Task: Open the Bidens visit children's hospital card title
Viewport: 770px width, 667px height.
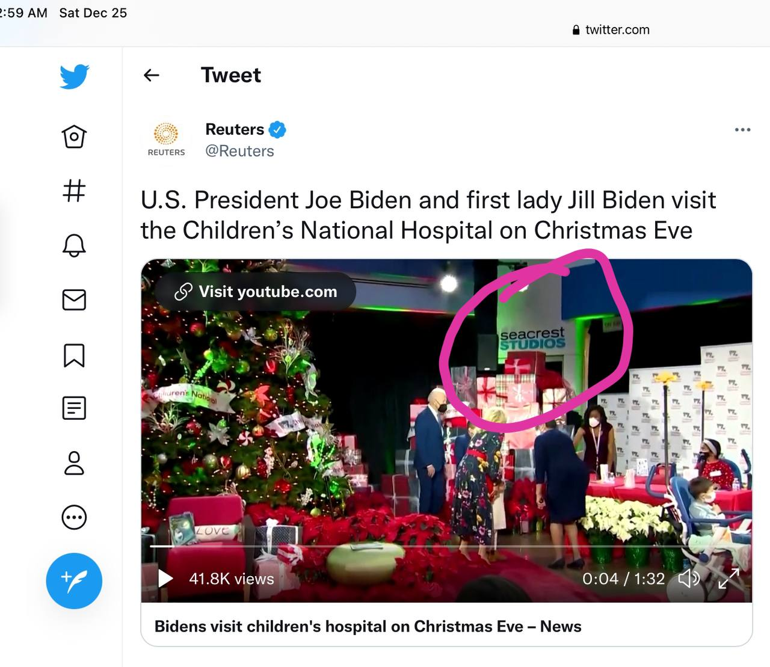Action: click(x=368, y=626)
